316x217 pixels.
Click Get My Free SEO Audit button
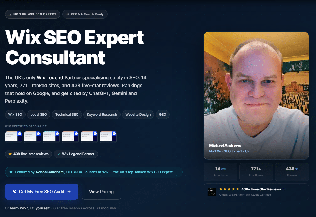42,192
